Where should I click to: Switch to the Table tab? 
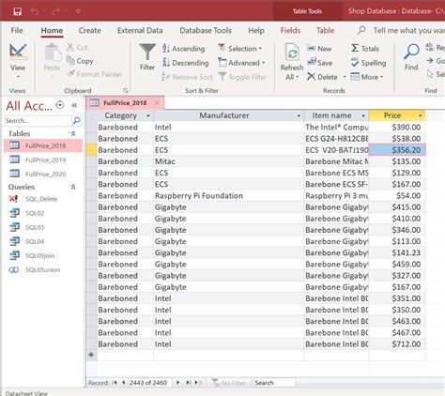click(326, 30)
